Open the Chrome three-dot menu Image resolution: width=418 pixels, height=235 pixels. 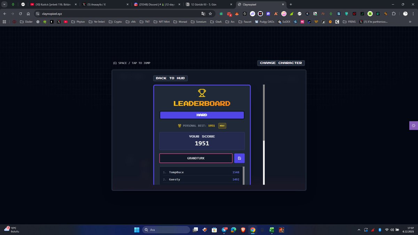[413, 14]
